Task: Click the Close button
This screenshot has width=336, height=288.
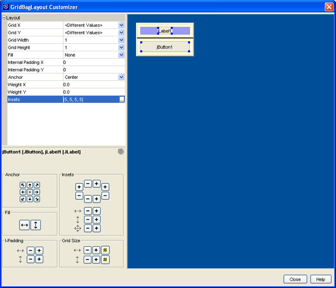Action: point(295,279)
